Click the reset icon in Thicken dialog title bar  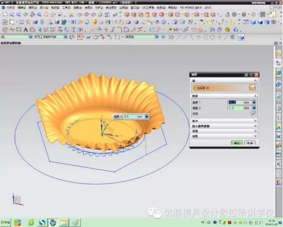pos(246,74)
